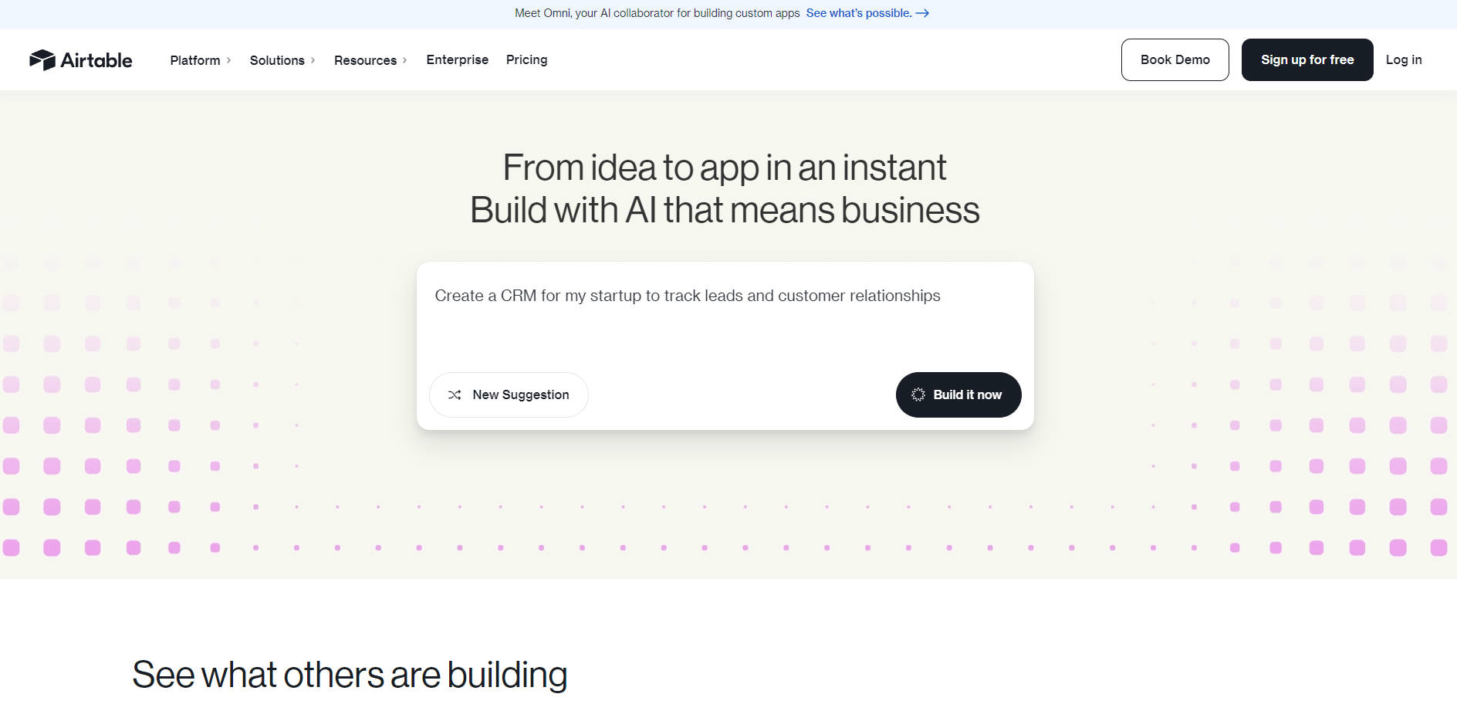This screenshot has height=711, width=1457.
Task: Expand the Solutions navigation menu
Action: (277, 59)
